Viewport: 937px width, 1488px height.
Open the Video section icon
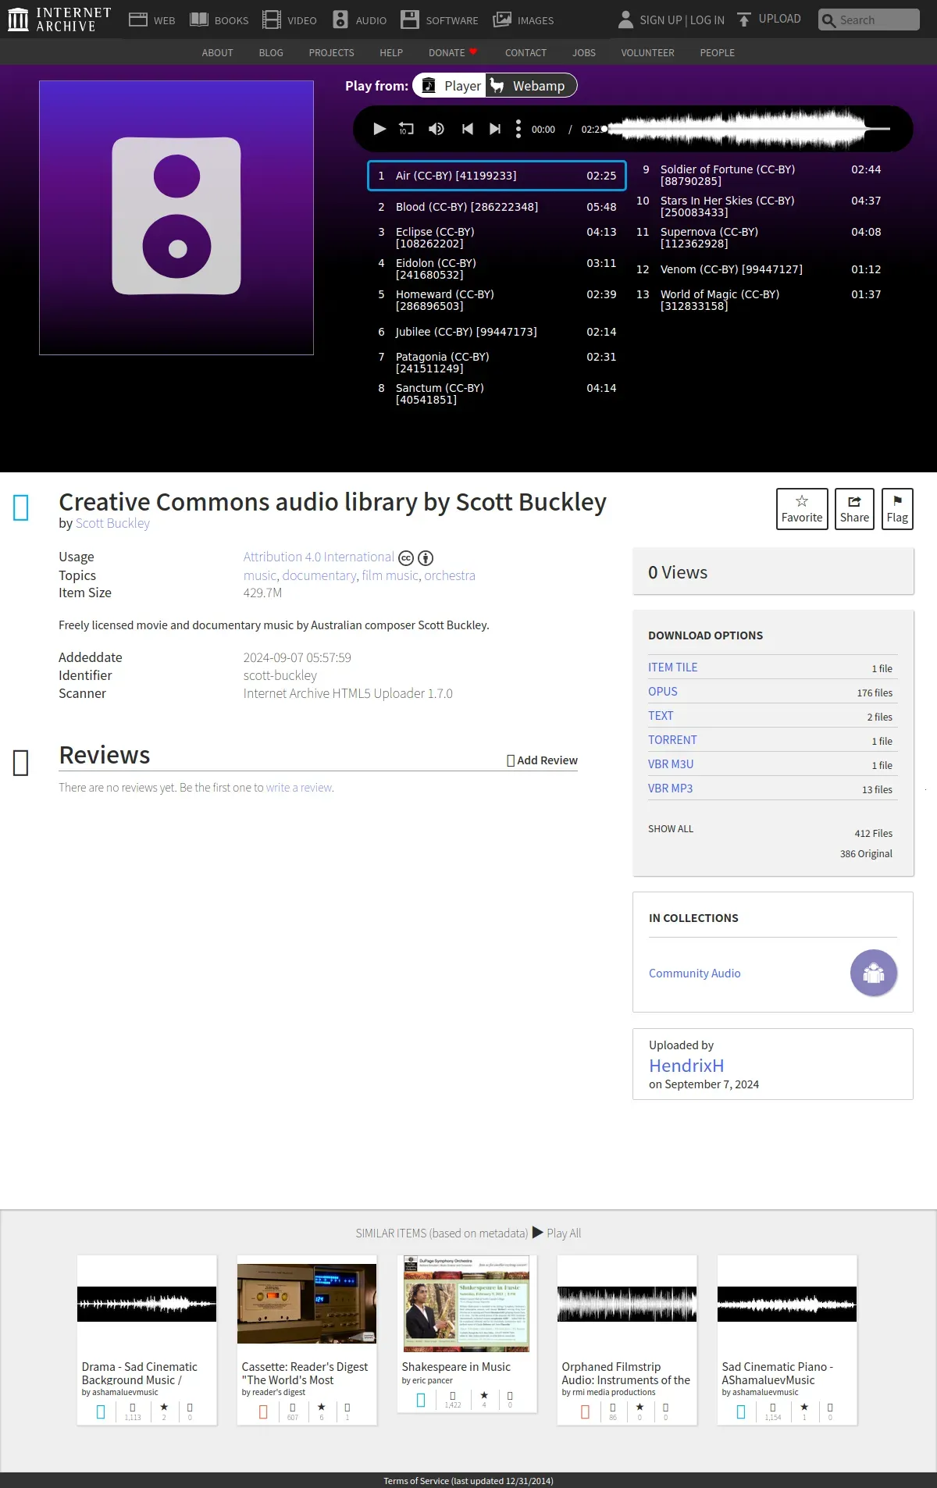click(x=272, y=20)
